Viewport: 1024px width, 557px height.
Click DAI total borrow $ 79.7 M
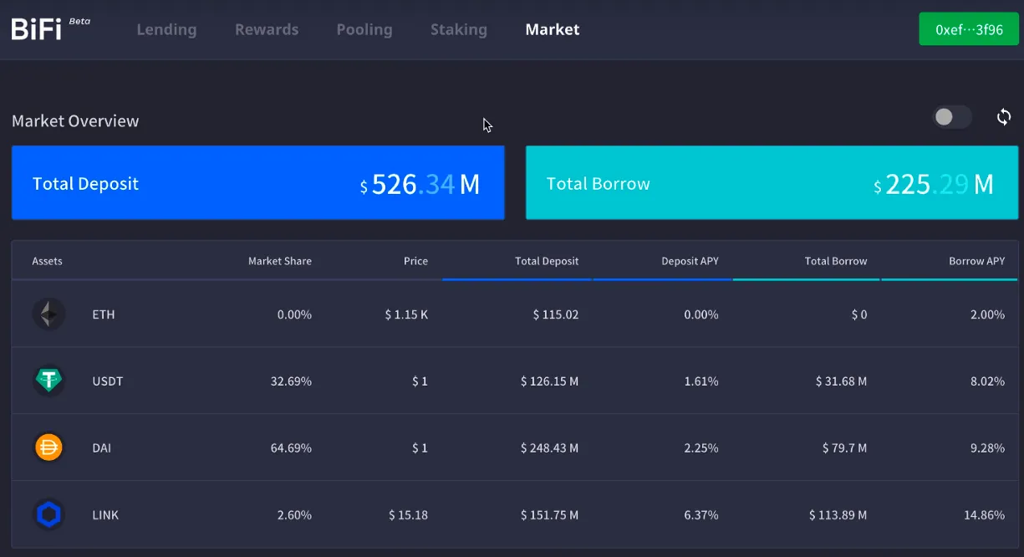pyautogui.click(x=844, y=448)
